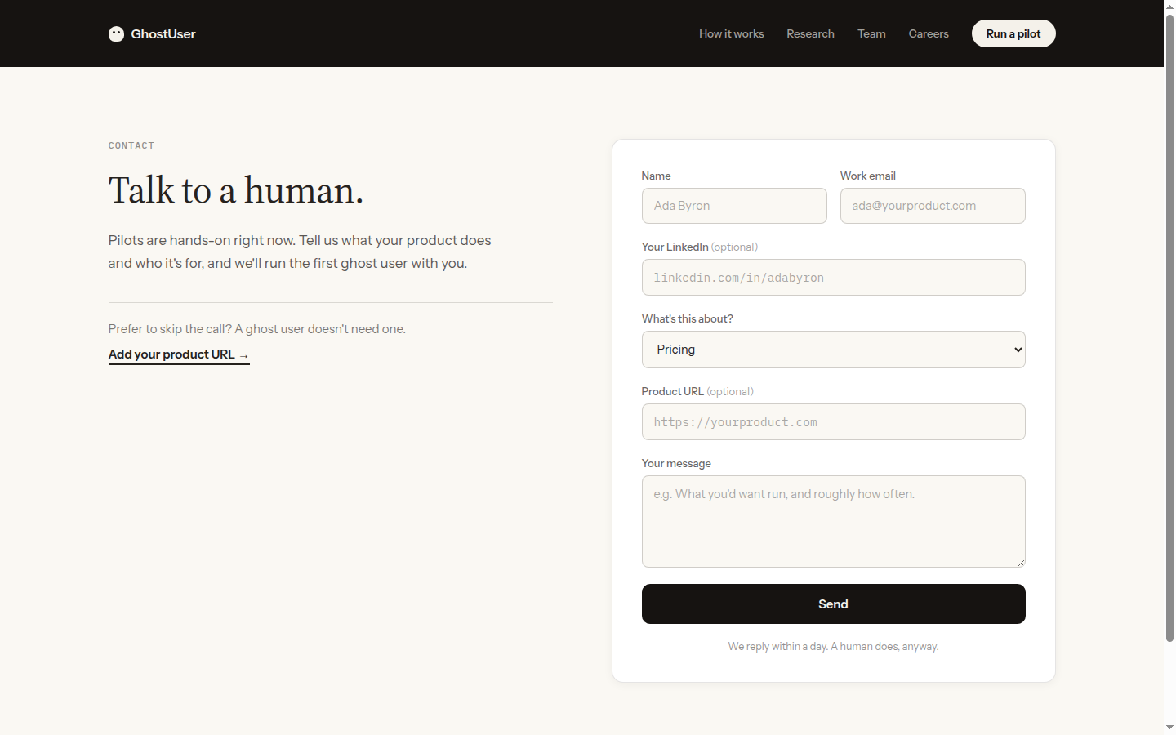Click the GhostUser brand name text
The width and height of the screenshot is (1176, 735).
[163, 33]
